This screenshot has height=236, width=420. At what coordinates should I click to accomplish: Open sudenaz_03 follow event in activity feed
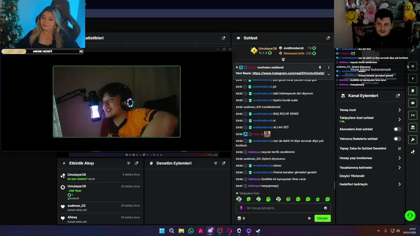click(x=100, y=207)
